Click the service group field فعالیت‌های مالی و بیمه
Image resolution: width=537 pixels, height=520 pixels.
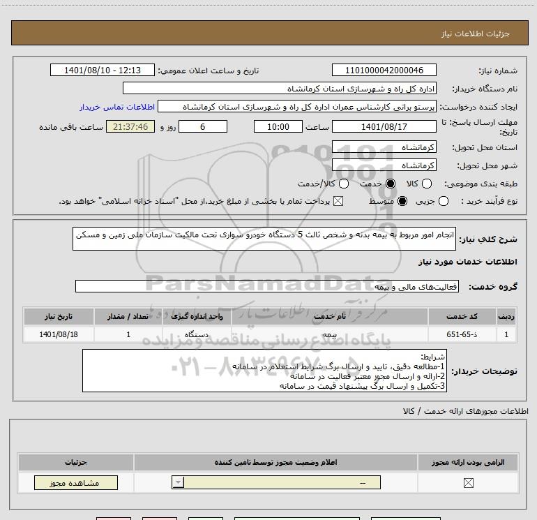(267, 286)
